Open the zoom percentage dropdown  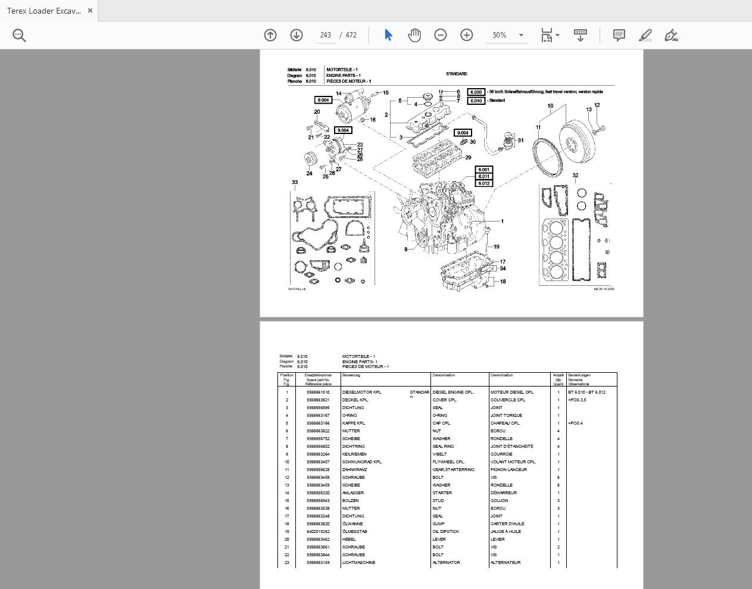(521, 35)
